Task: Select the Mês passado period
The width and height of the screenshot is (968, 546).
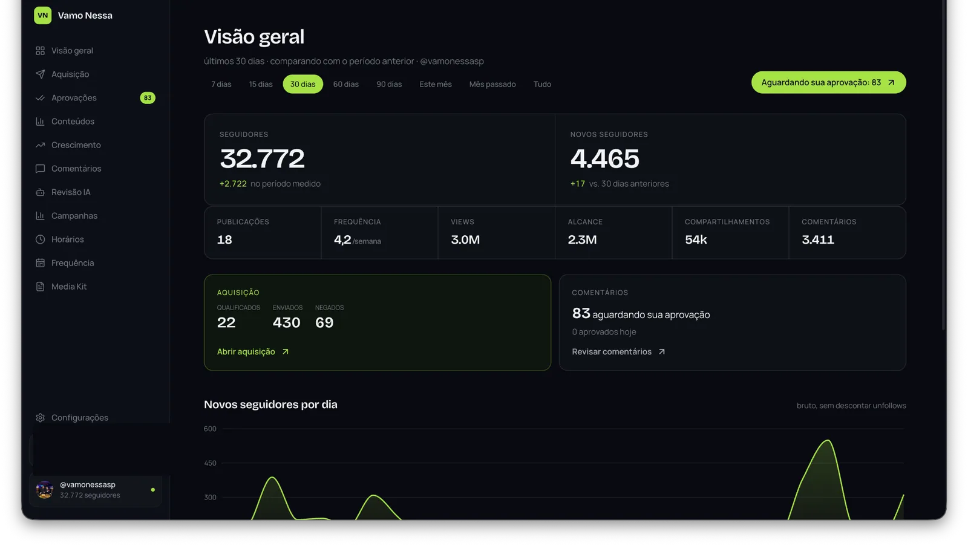Action: click(x=492, y=84)
